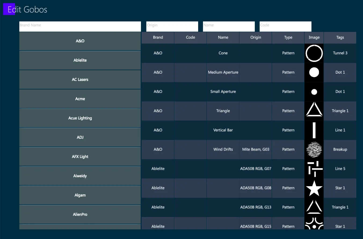The image size is (363, 239).
Task: Click the Medium Aperture name cell
Action: pyautogui.click(x=223, y=72)
